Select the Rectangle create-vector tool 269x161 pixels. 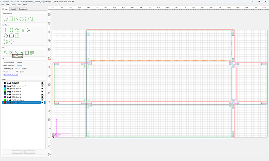tap(11, 19)
